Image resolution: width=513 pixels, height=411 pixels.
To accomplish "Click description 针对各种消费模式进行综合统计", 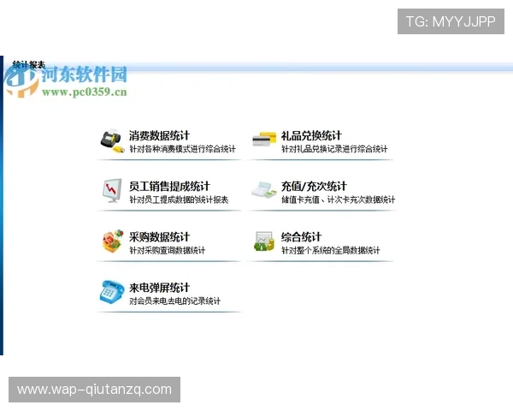I will click(183, 149).
